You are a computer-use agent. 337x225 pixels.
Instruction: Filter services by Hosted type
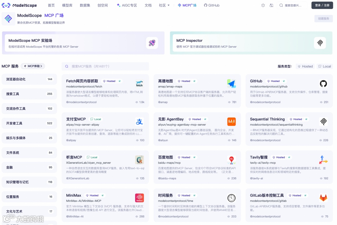305,66
